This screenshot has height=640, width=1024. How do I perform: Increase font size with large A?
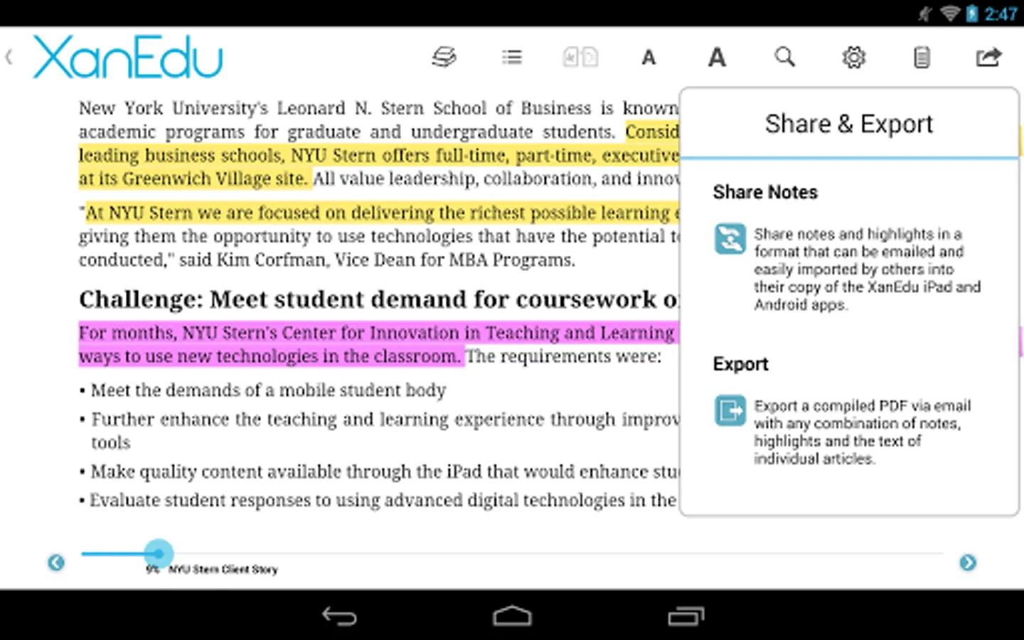click(717, 57)
